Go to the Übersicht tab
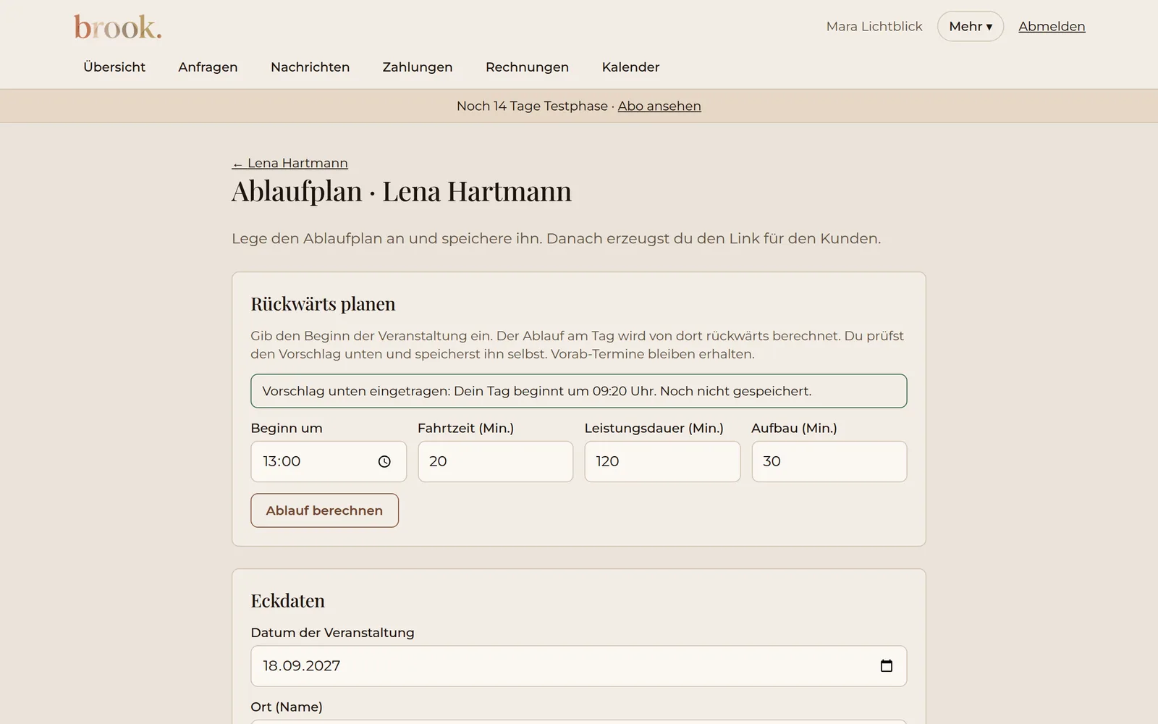 pos(114,67)
